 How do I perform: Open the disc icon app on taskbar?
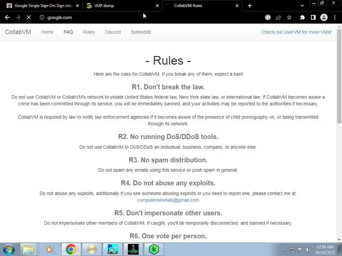click(x=92, y=249)
